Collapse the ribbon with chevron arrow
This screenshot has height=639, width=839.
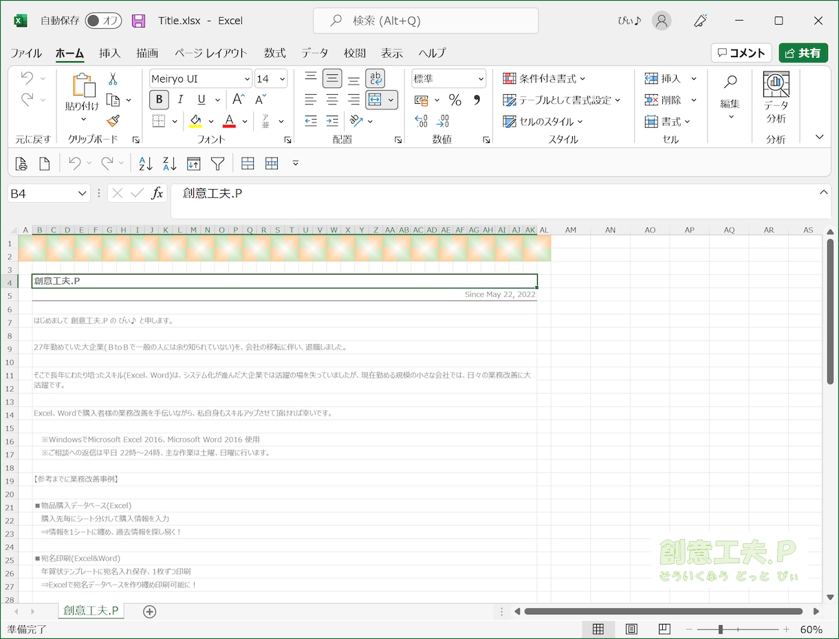click(x=819, y=137)
